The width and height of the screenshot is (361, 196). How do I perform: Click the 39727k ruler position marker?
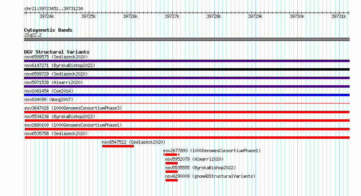tap(172, 16)
